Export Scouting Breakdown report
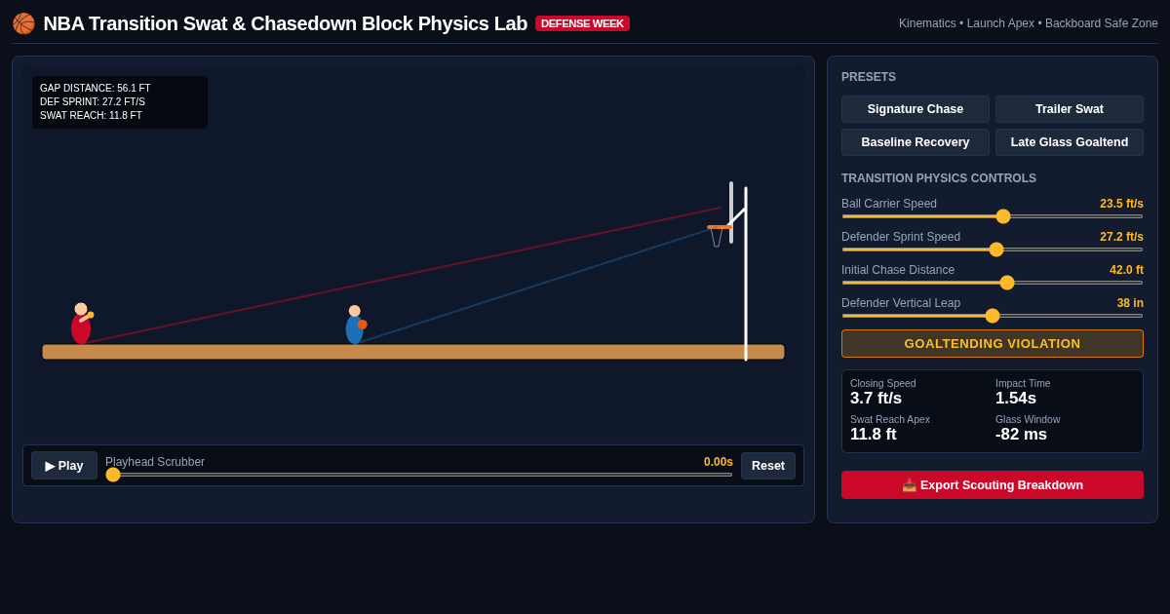 point(993,485)
